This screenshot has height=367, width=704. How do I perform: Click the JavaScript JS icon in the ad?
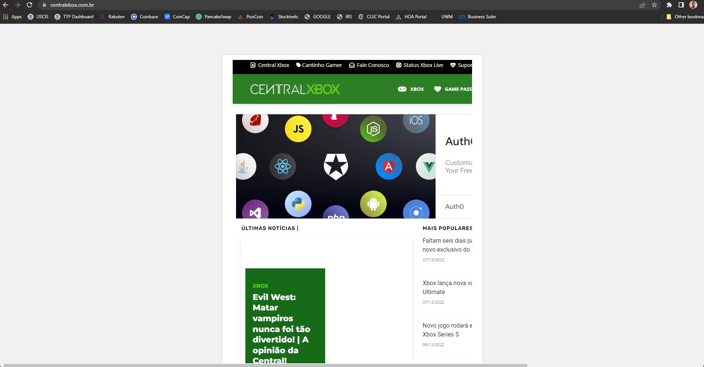click(x=298, y=129)
